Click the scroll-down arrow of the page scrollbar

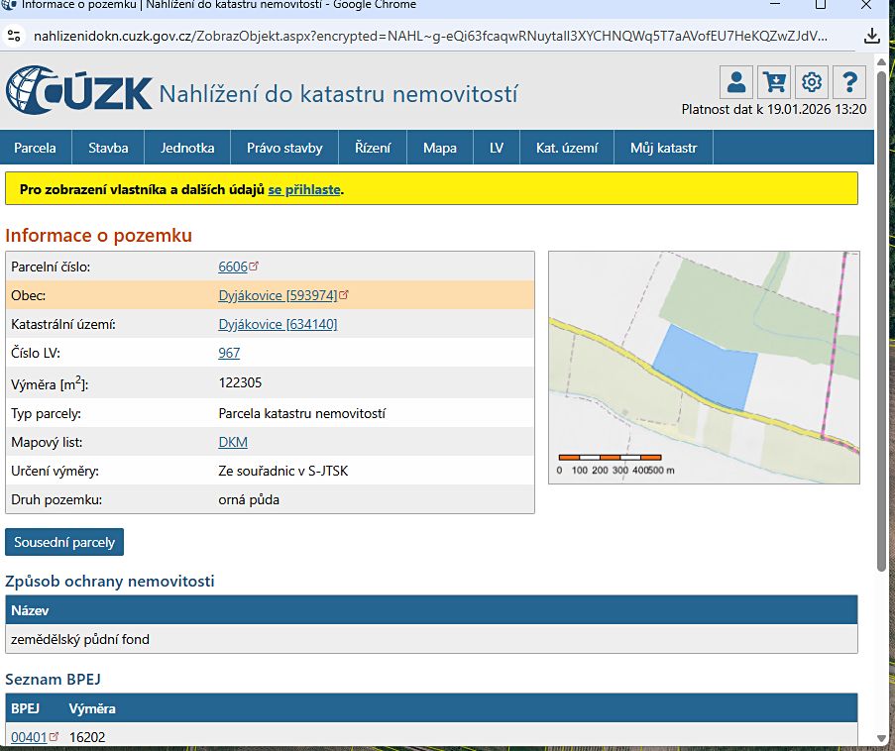(x=881, y=738)
